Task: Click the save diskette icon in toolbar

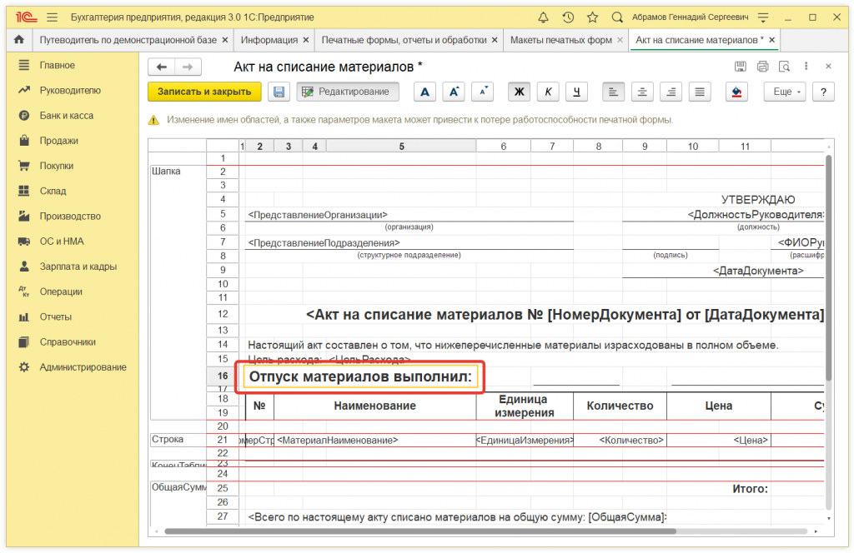Action: point(279,92)
